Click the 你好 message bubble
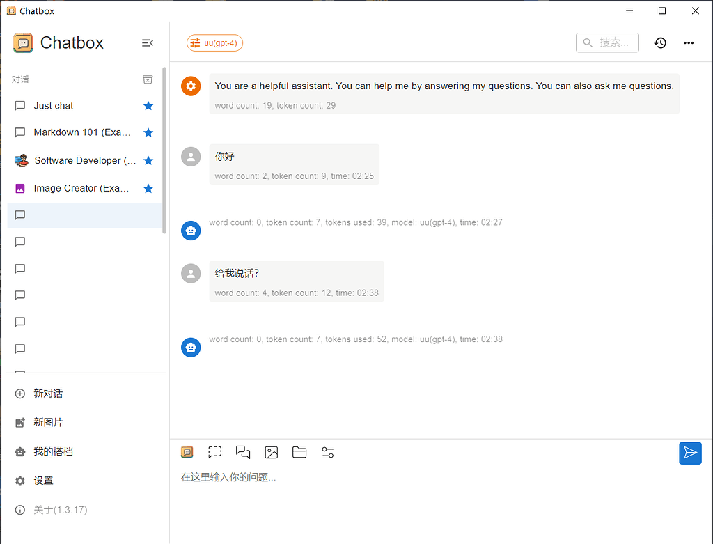This screenshot has height=544, width=713. coord(295,164)
